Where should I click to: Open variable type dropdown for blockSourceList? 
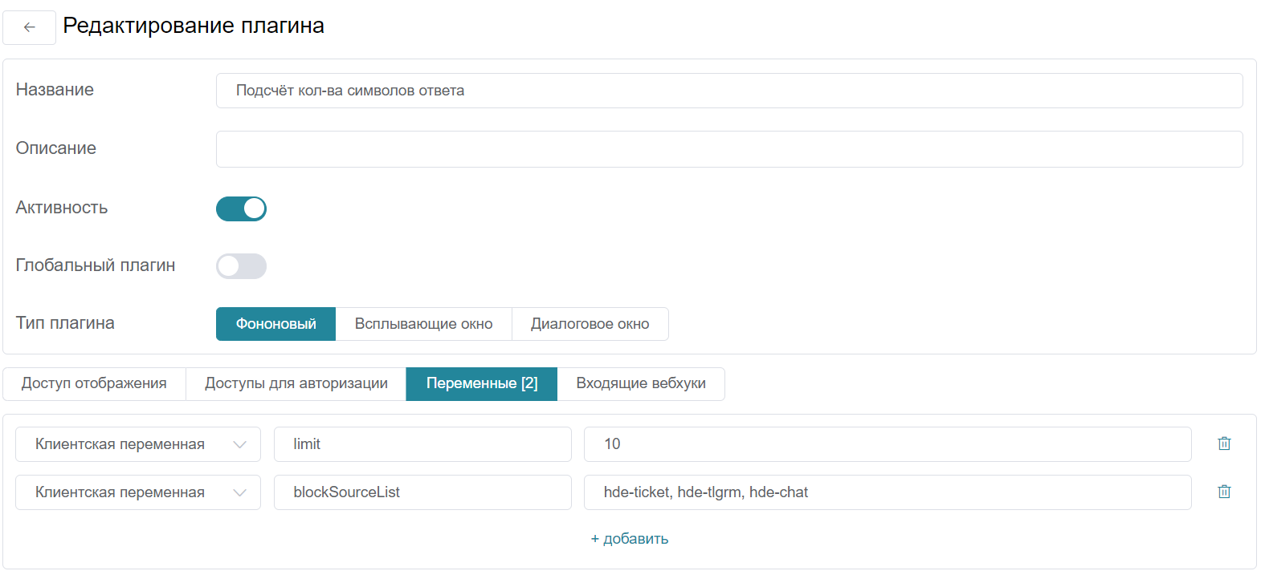tap(138, 492)
